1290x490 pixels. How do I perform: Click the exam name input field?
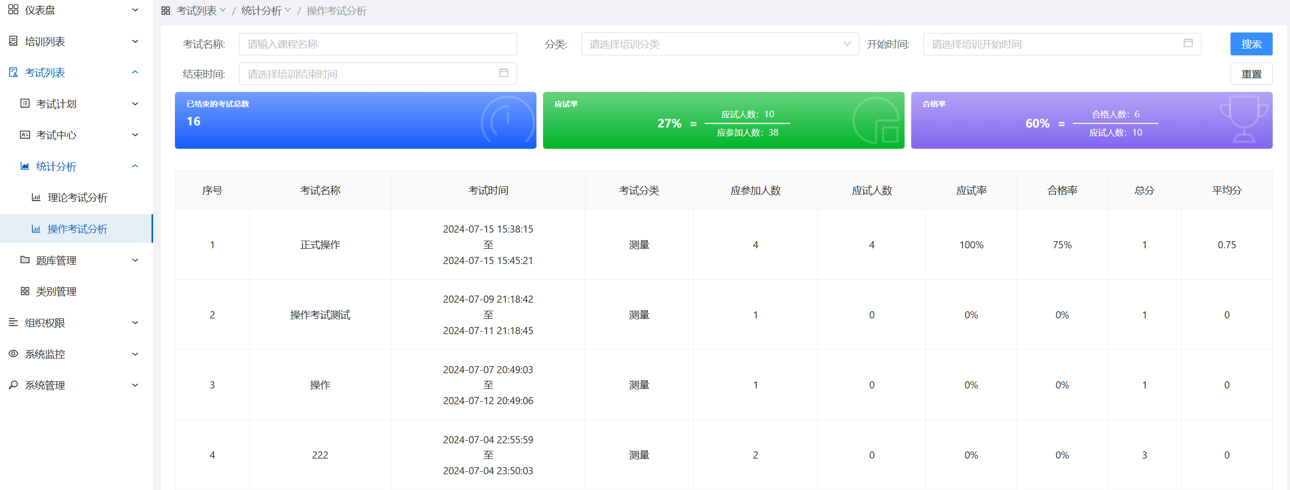377,44
